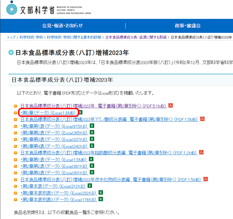
Task: Download 第2章本表 Excel 312KB link
Action: coord(53,186)
